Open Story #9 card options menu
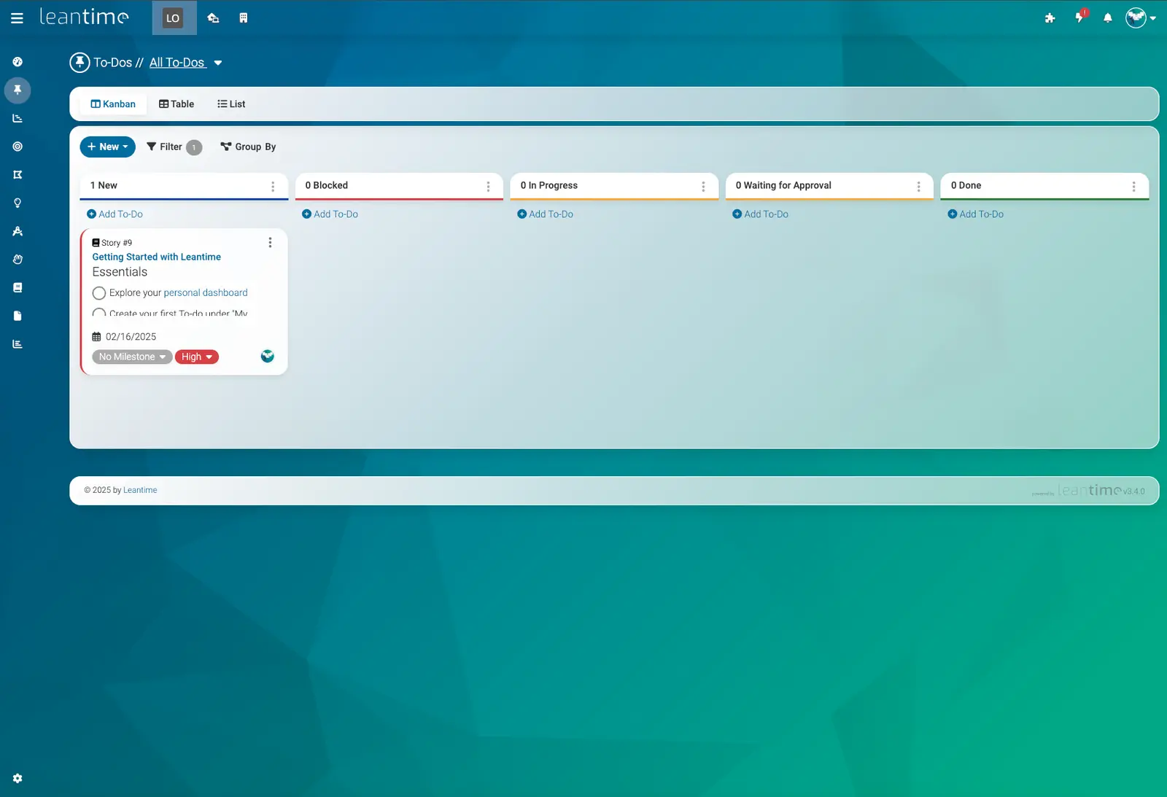This screenshot has width=1167, height=797. [270, 242]
